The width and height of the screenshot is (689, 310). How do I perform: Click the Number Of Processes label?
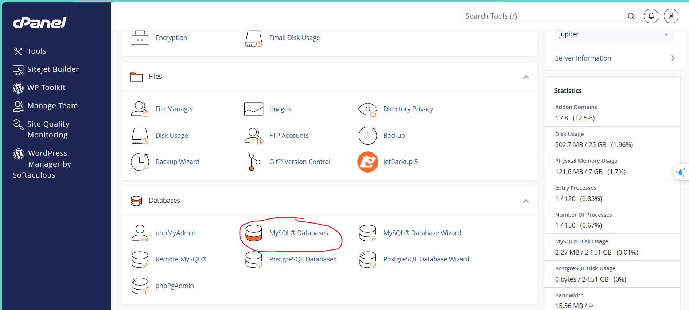pyautogui.click(x=583, y=215)
